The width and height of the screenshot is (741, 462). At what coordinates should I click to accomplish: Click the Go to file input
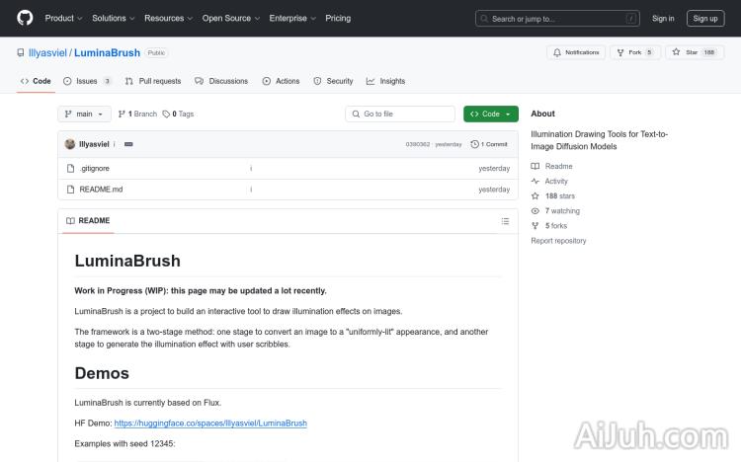(400, 115)
